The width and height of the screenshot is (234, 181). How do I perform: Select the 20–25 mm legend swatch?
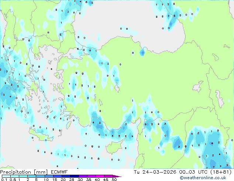pos(66,176)
